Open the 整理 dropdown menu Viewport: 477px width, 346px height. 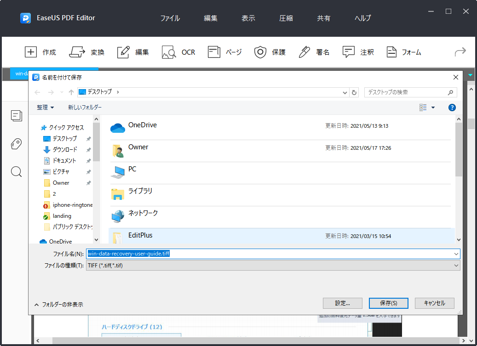pyautogui.click(x=45, y=108)
